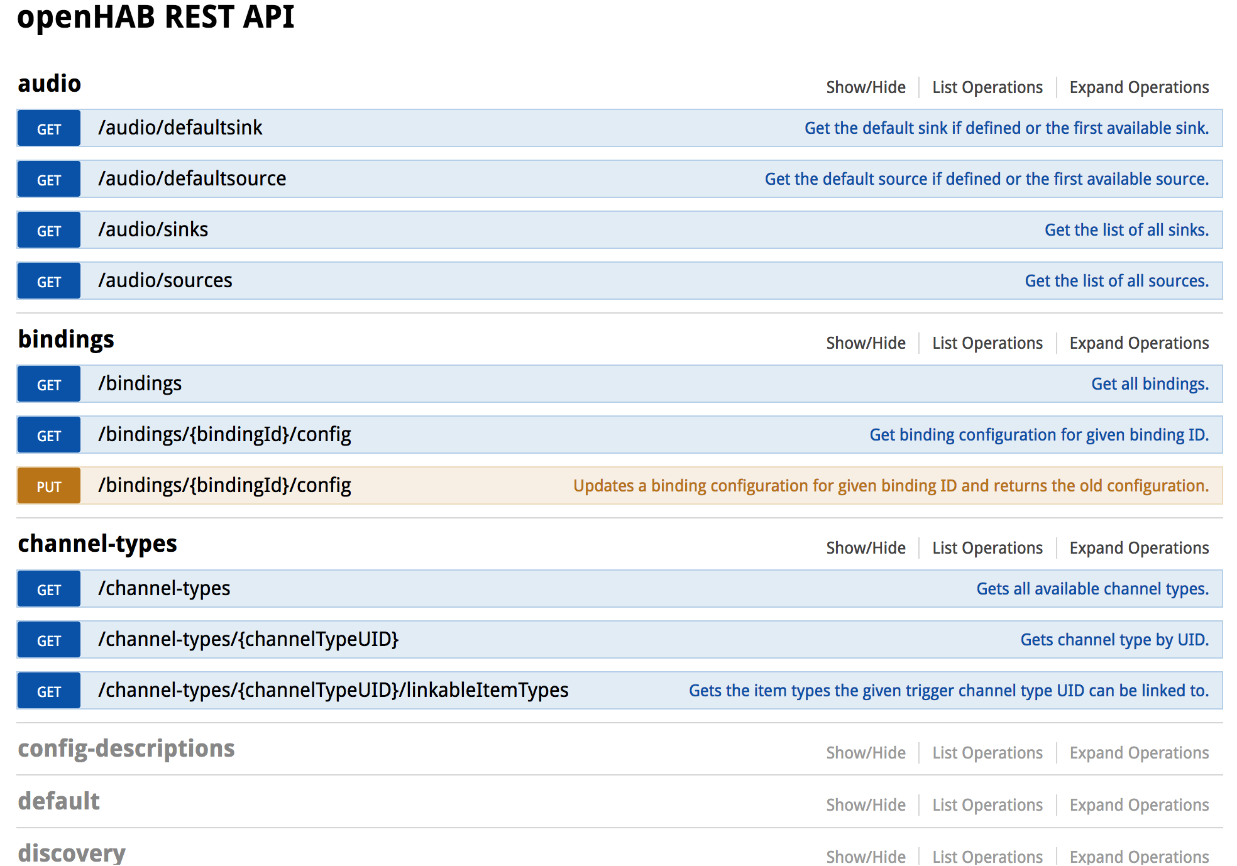
Task: Toggle Show/Hide for channel-types section
Action: pos(866,548)
